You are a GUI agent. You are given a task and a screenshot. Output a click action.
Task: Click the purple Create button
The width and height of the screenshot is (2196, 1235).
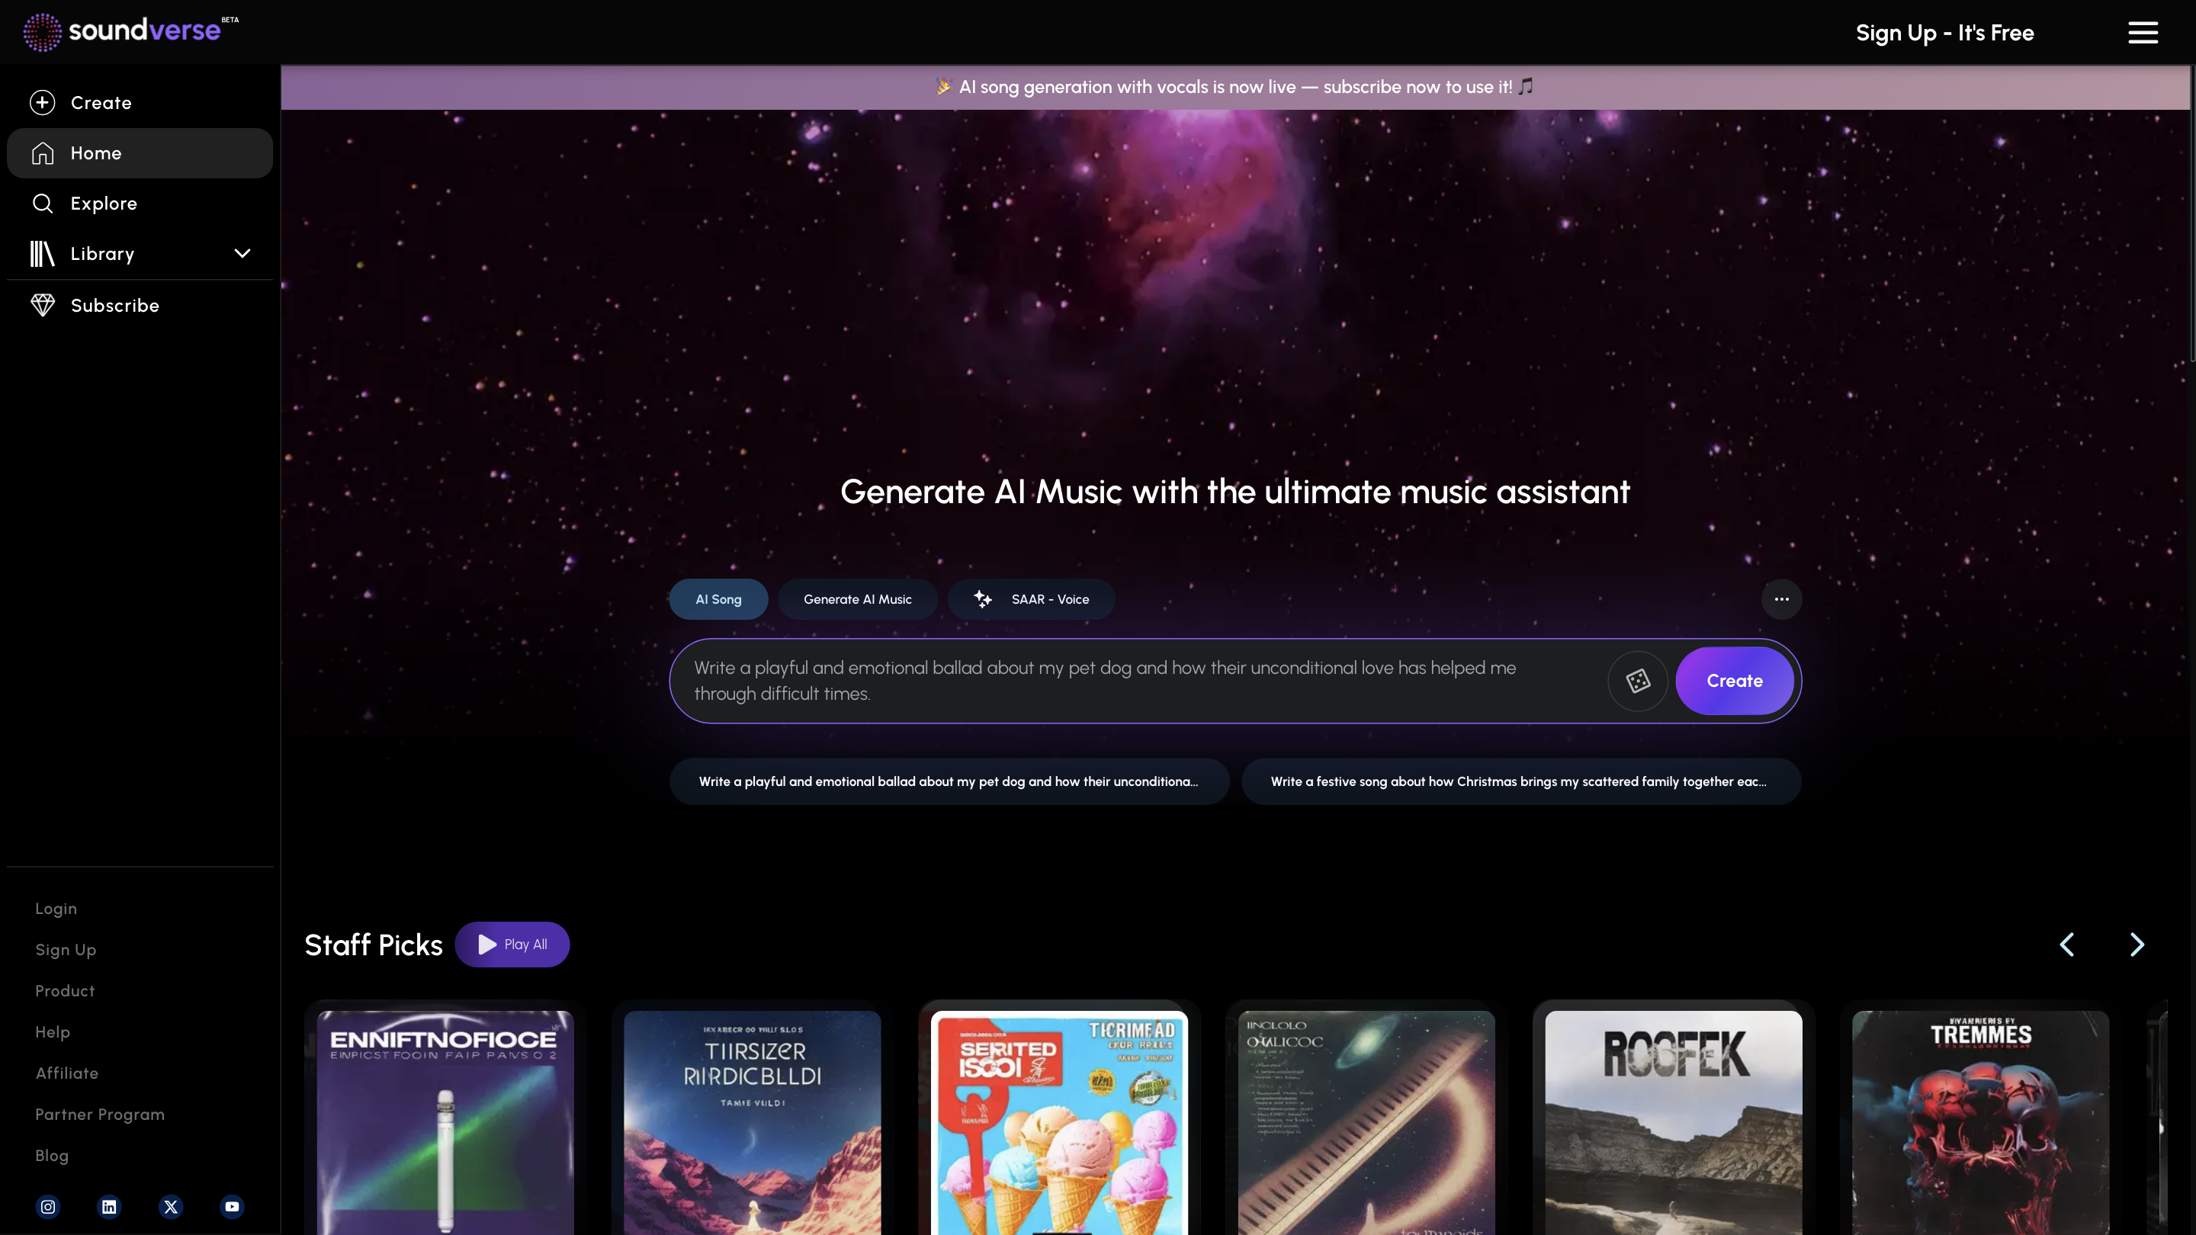(1734, 681)
